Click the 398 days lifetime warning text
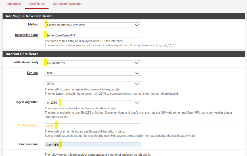The height and width of the screenshot is (156, 247). pyautogui.click(x=120, y=136)
